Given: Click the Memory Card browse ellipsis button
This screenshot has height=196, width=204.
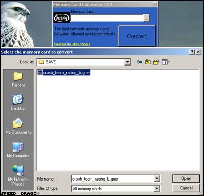Looking at the screenshot, I should click(146, 18).
